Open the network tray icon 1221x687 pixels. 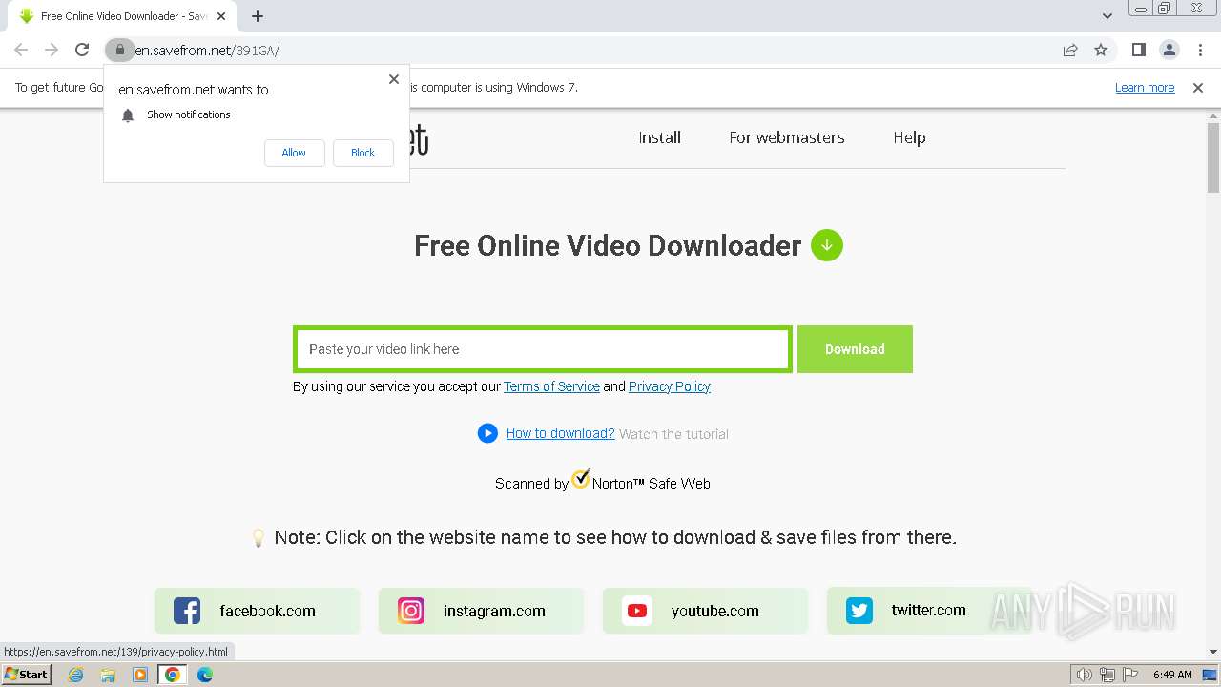click(x=1107, y=675)
